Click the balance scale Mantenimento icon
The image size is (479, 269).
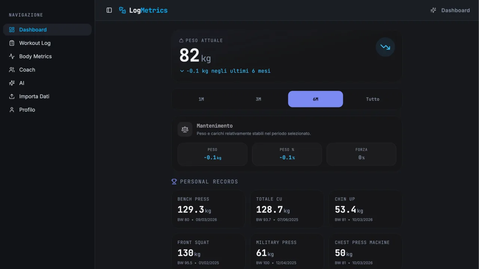pyautogui.click(x=185, y=129)
